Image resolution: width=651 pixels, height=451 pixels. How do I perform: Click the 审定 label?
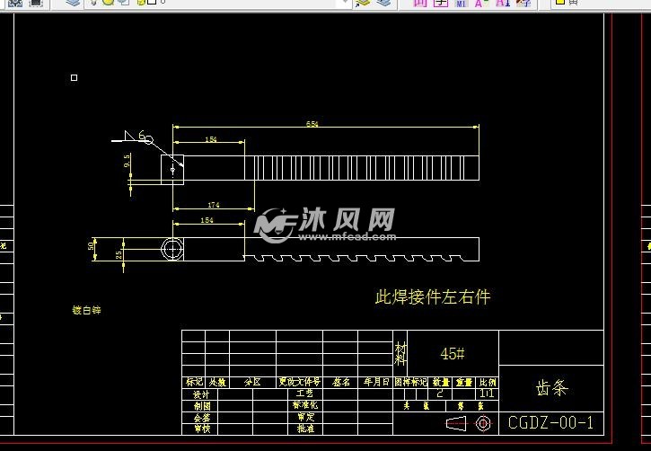pos(305,417)
